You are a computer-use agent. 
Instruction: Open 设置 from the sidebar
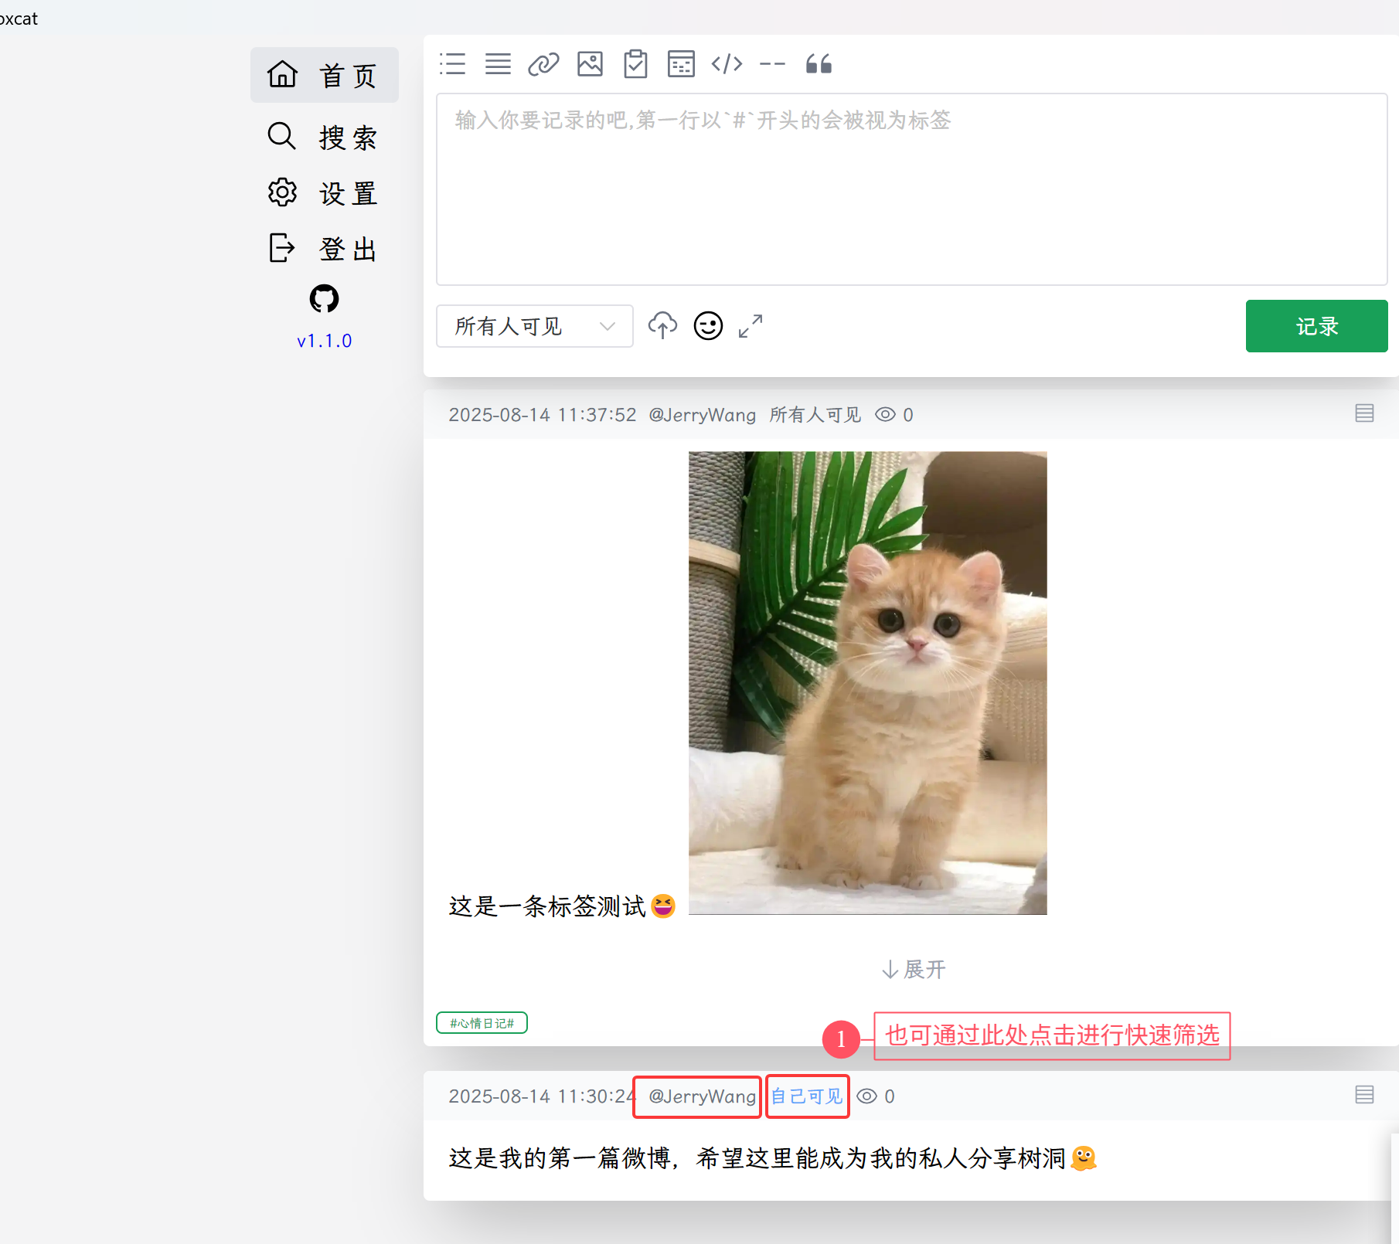coord(324,192)
